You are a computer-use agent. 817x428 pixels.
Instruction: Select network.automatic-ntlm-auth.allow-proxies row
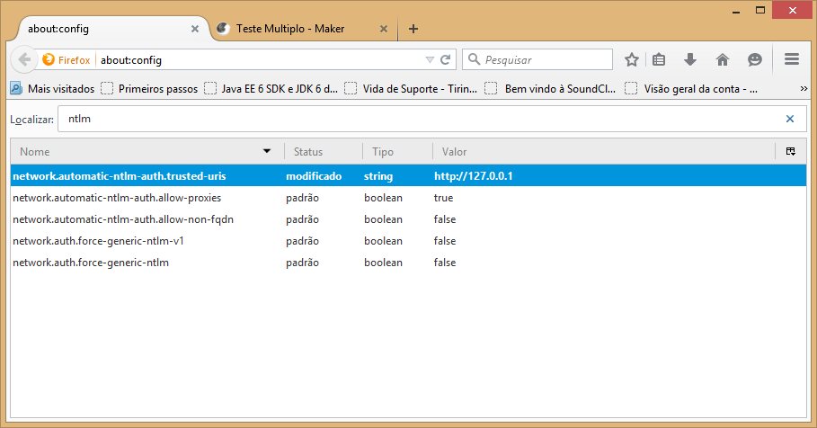point(408,198)
